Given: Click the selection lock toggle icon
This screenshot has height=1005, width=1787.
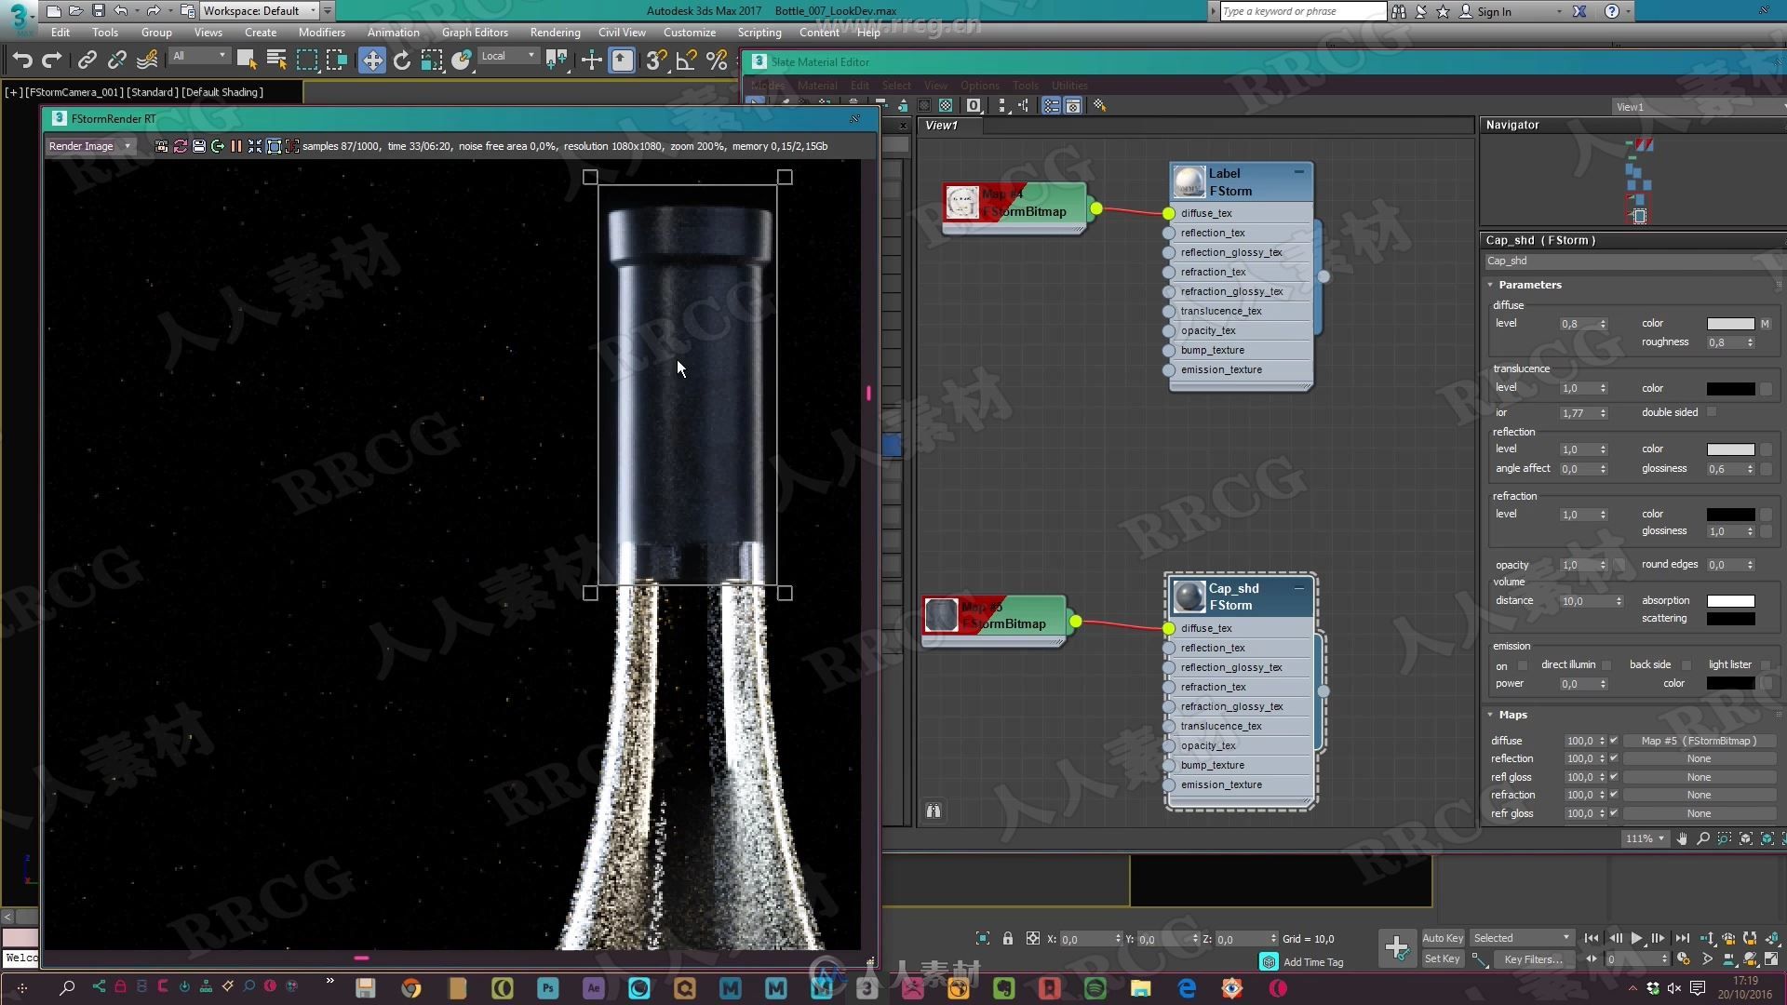Looking at the screenshot, I should (1008, 939).
